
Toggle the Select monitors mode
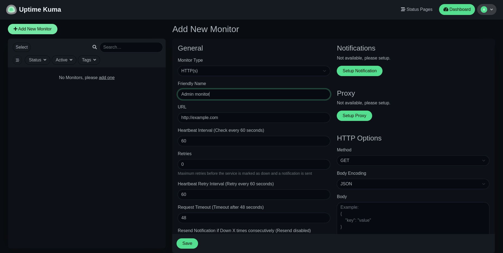[x=22, y=47]
